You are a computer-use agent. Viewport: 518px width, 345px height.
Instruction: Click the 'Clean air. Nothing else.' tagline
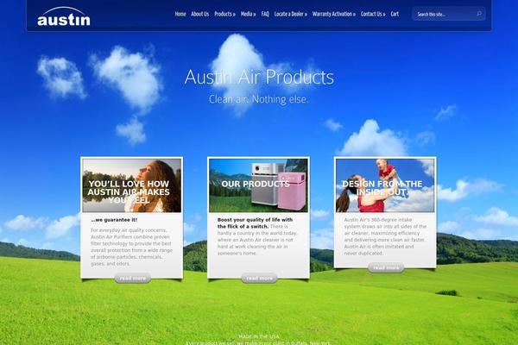click(259, 99)
